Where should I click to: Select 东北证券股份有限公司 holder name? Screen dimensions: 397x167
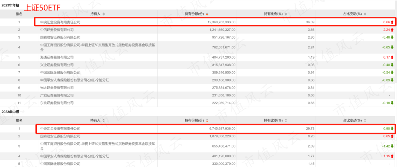tap(57, 103)
